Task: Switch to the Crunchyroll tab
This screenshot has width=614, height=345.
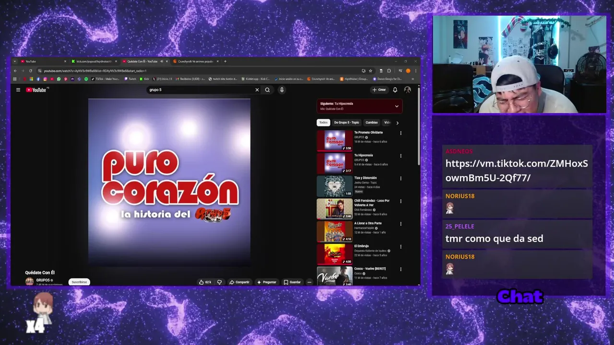Action: click(x=195, y=61)
